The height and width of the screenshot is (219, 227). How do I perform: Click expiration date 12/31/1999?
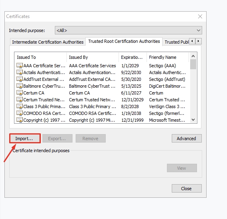133,120
